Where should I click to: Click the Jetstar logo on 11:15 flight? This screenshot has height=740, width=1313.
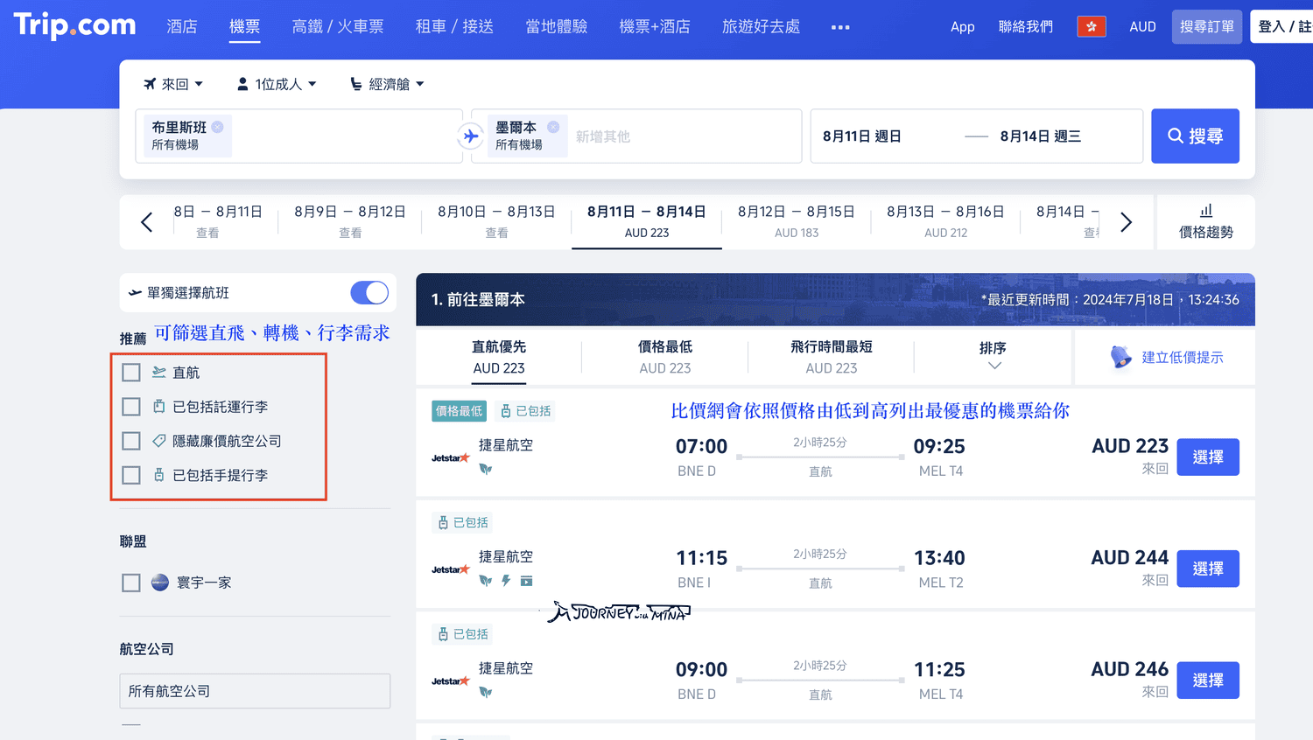pos(451,569)
